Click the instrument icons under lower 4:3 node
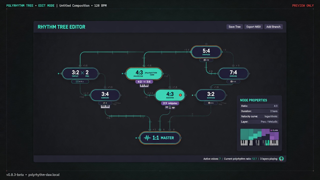320x180 pixels. [170, 107]
